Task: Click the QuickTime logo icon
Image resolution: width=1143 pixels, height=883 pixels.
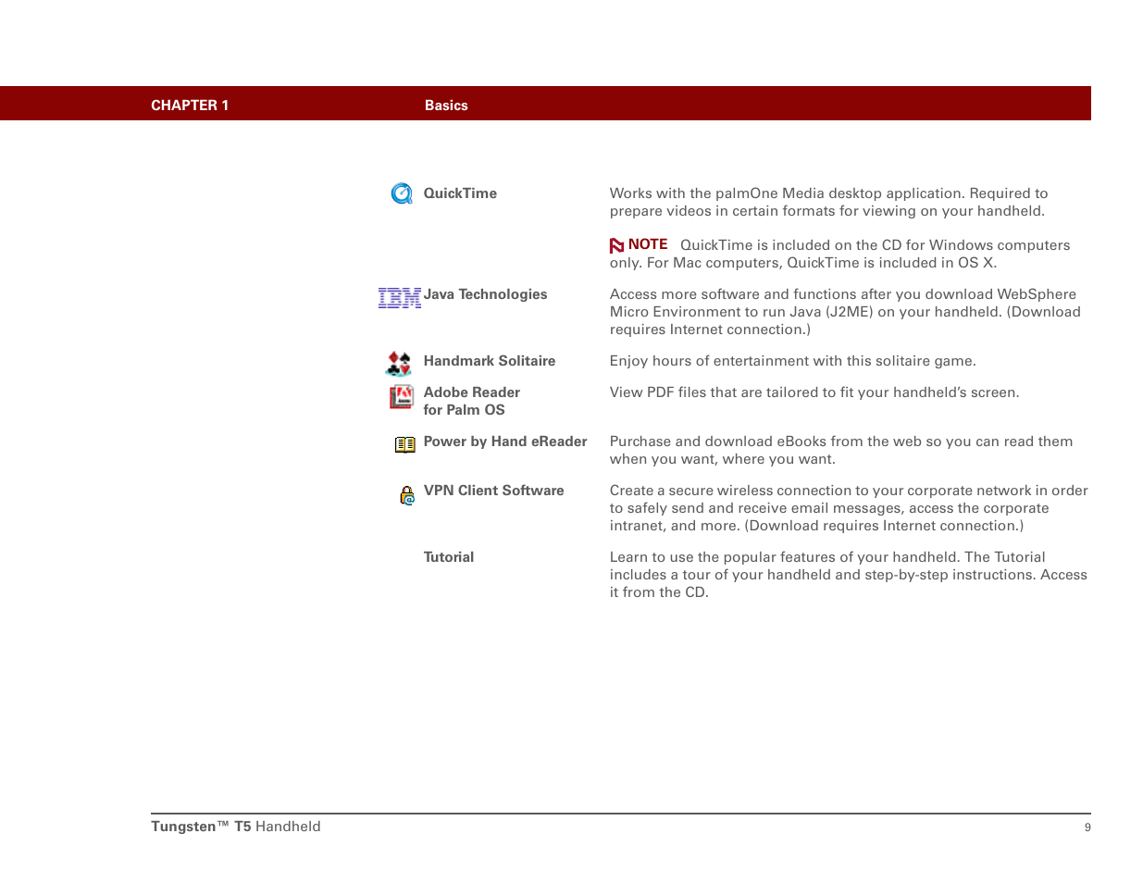Action: (402, 193)
